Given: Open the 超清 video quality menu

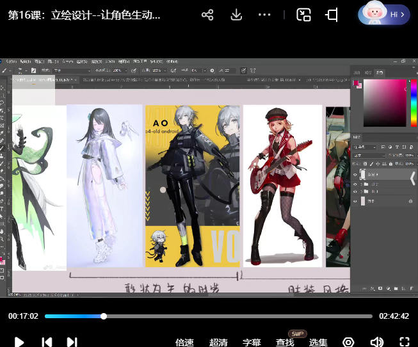Looking at the screenshot, I should 218,343.
